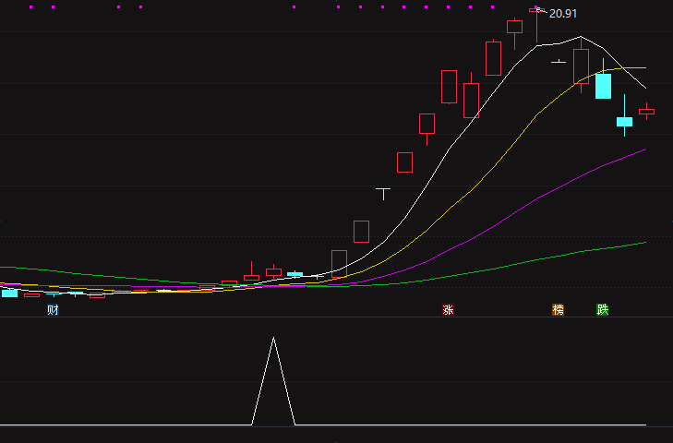This screenshot has height=443, width=673.
Task: Click the blue 财 finance marker icon
Action: 53,309
